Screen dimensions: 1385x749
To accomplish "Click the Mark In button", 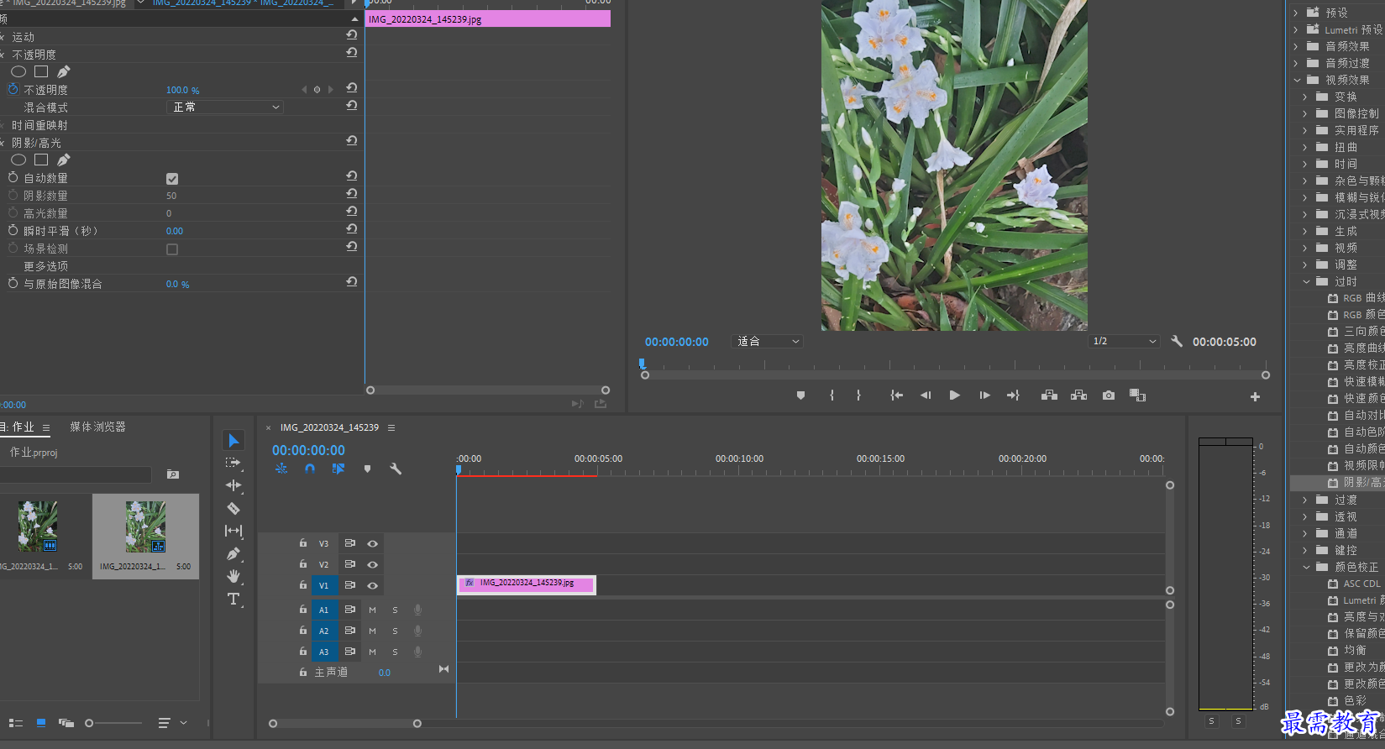I will pyautogui.click(x=832, y=395).
